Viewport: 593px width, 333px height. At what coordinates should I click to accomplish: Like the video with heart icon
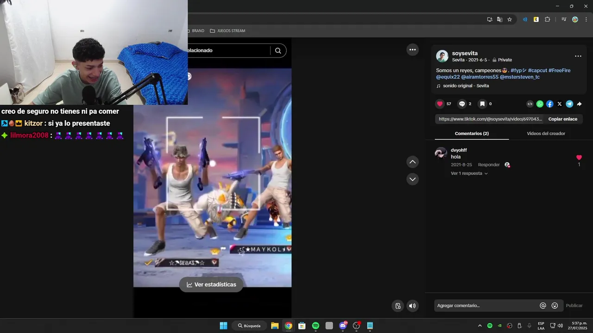click(x=440, y=104)
